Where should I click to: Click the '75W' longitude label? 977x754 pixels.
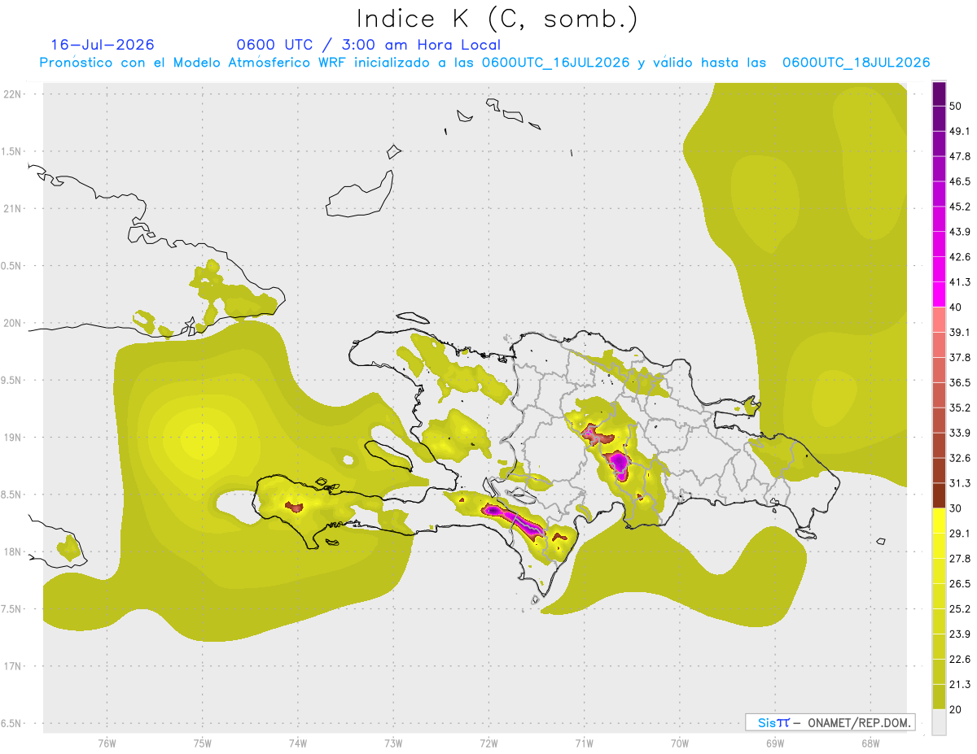tap(202, 743)
